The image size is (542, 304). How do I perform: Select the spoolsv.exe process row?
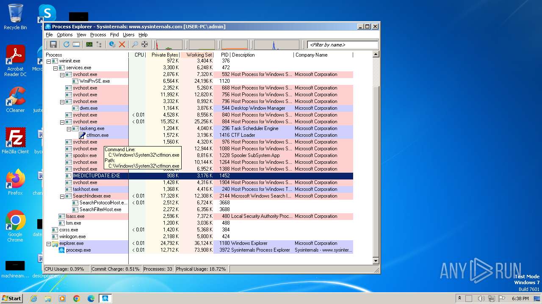click(x=199, y=155)
